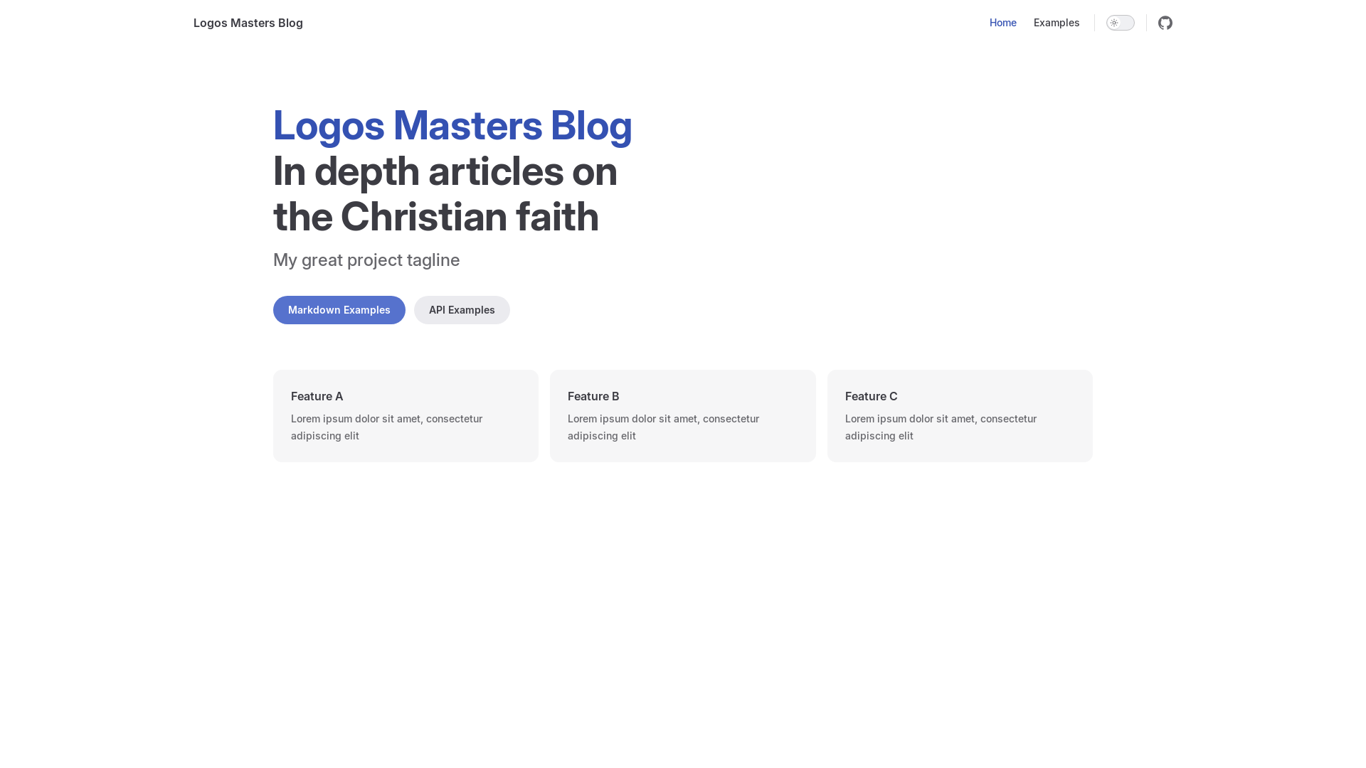Open the Markdown Examples button
Image resolution: width=1366 pixels, height=768 pixels.
pos(339,310)
